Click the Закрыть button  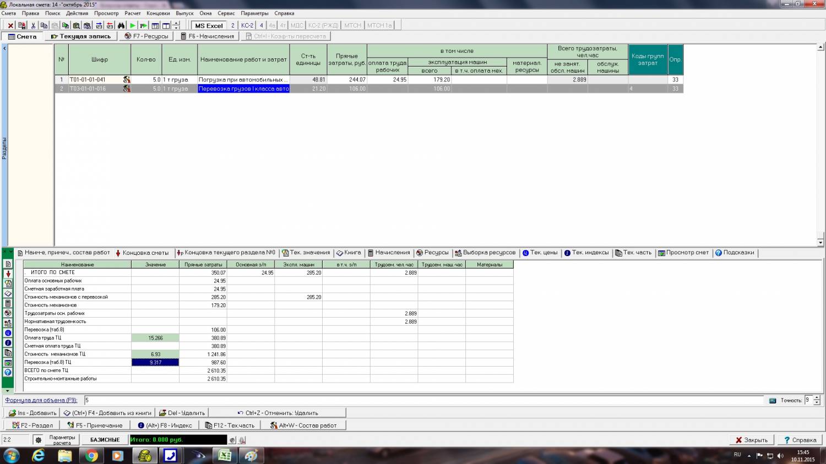pyautogui.click(x=752, y=440)
